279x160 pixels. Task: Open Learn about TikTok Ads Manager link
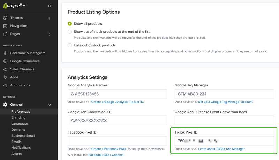coord(221,149)
